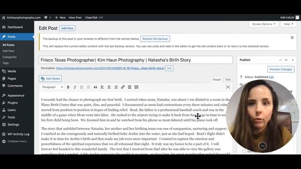Click Restore the backup
This screenshot has width=301, height=169.
tap(155, 38)
